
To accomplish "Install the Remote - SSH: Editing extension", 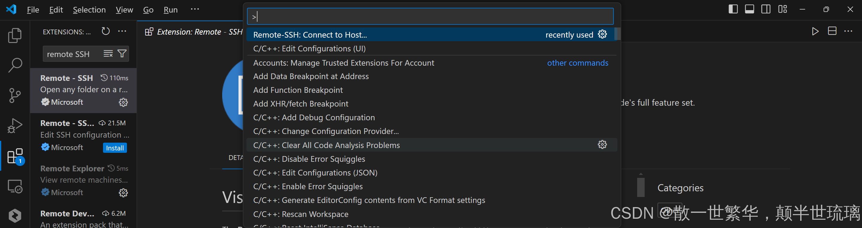I will tap(115, 148).
